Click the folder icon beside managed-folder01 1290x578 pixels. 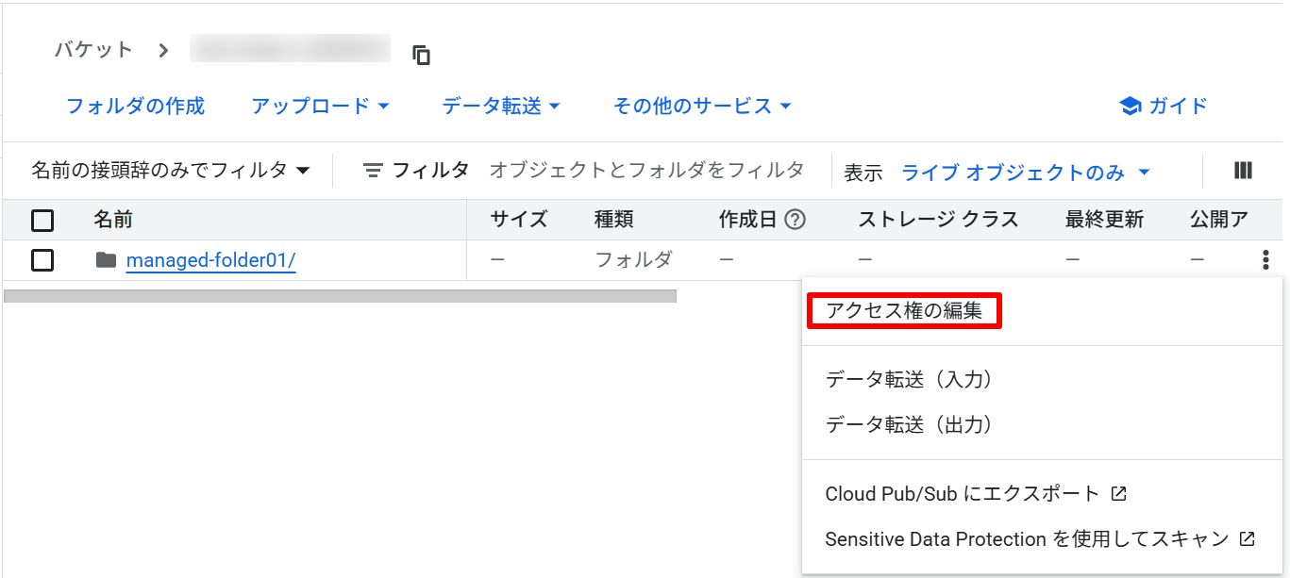coord(106,260)
